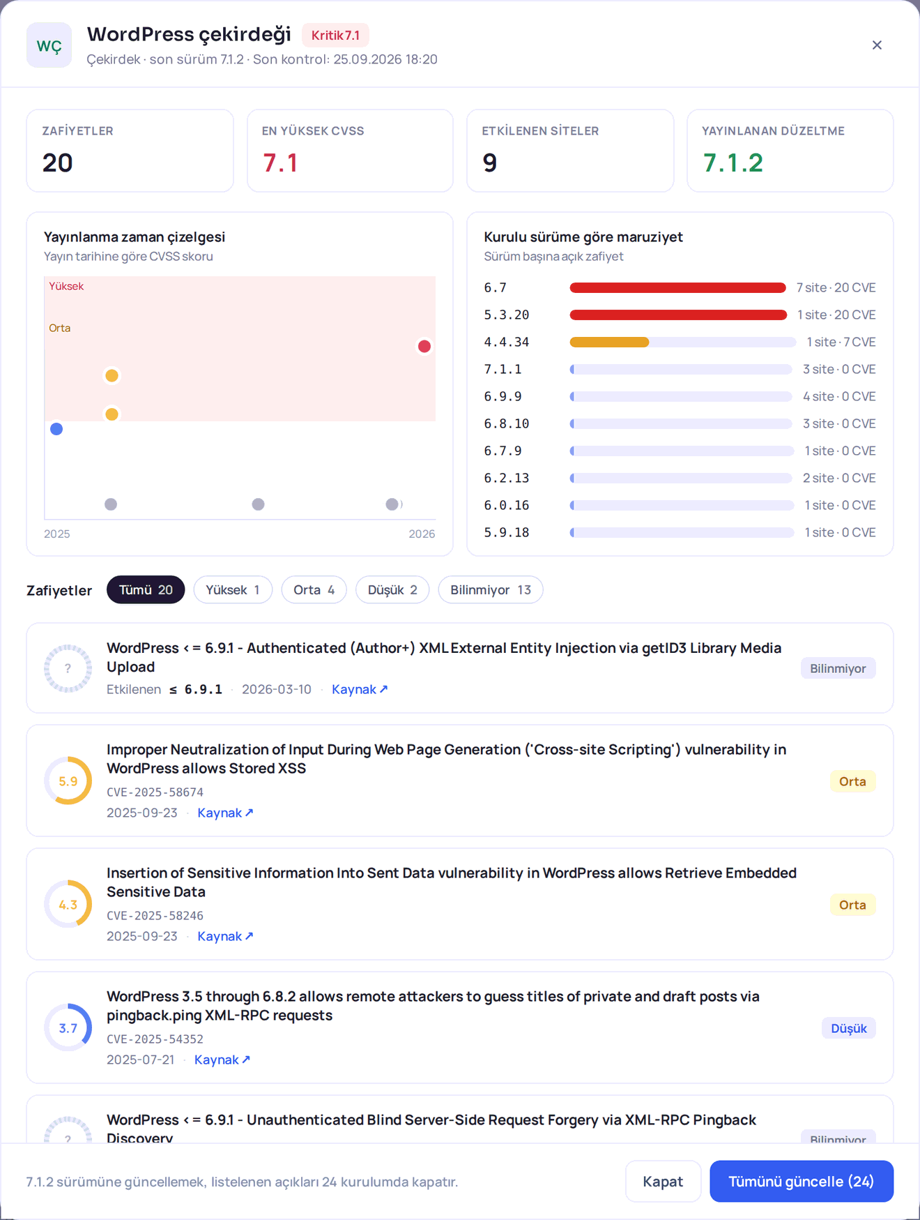Click the version 6.0.16 row label
Screen dimensions: 920x1220
click(x=507, y=505)
